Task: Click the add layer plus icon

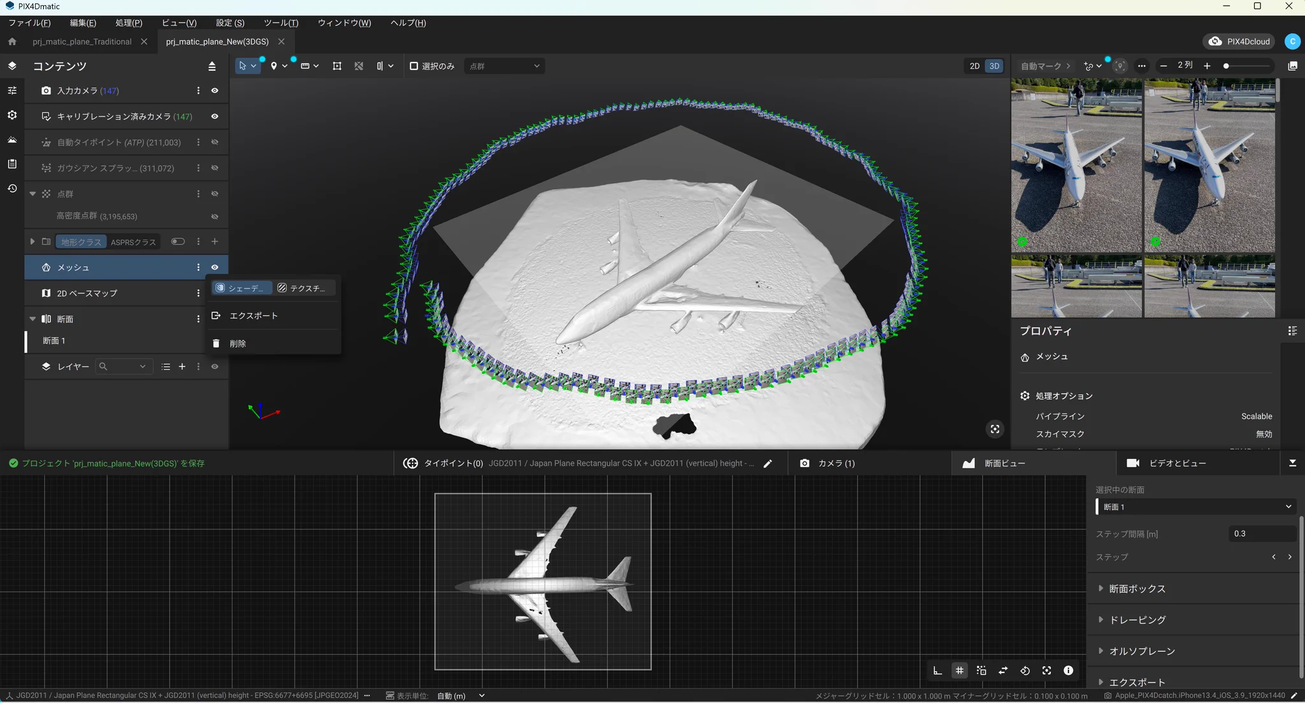Action: coord(182,366)
